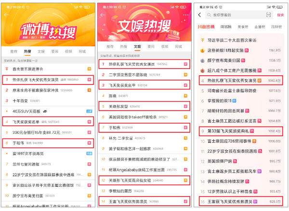Tap the scan icon in the Douyin search bar
This screenshot has height=211, width=289.
269,15
